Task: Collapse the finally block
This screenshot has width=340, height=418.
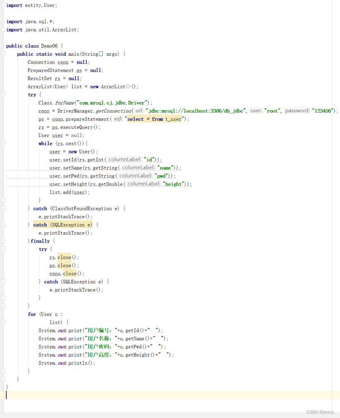Action: pyautogui.click(x=3, y=241)
